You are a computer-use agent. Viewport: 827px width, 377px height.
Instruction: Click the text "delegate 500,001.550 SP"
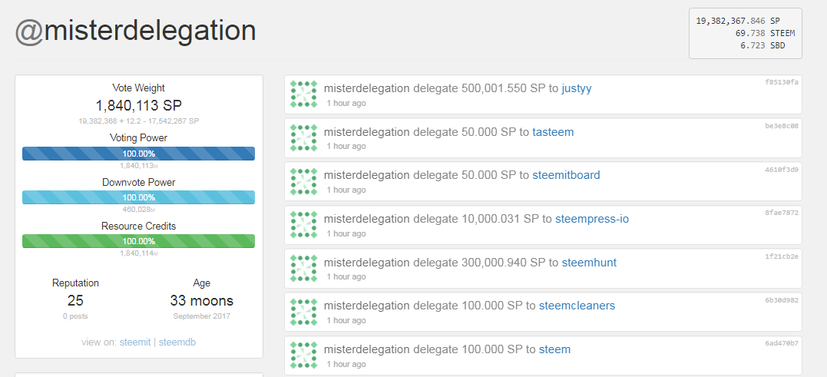tap(479, 88)
